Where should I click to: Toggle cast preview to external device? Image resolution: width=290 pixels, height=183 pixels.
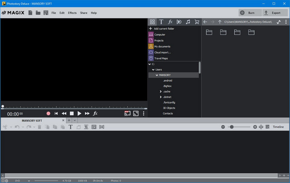pos(127,113)
